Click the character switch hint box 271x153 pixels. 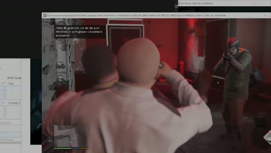pyautogui.click(x=80, y=32)
